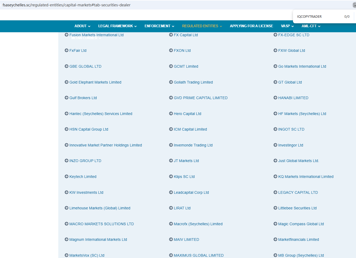
Task: Expand the ABOUT dropdown menu
Action: point(82,26)
